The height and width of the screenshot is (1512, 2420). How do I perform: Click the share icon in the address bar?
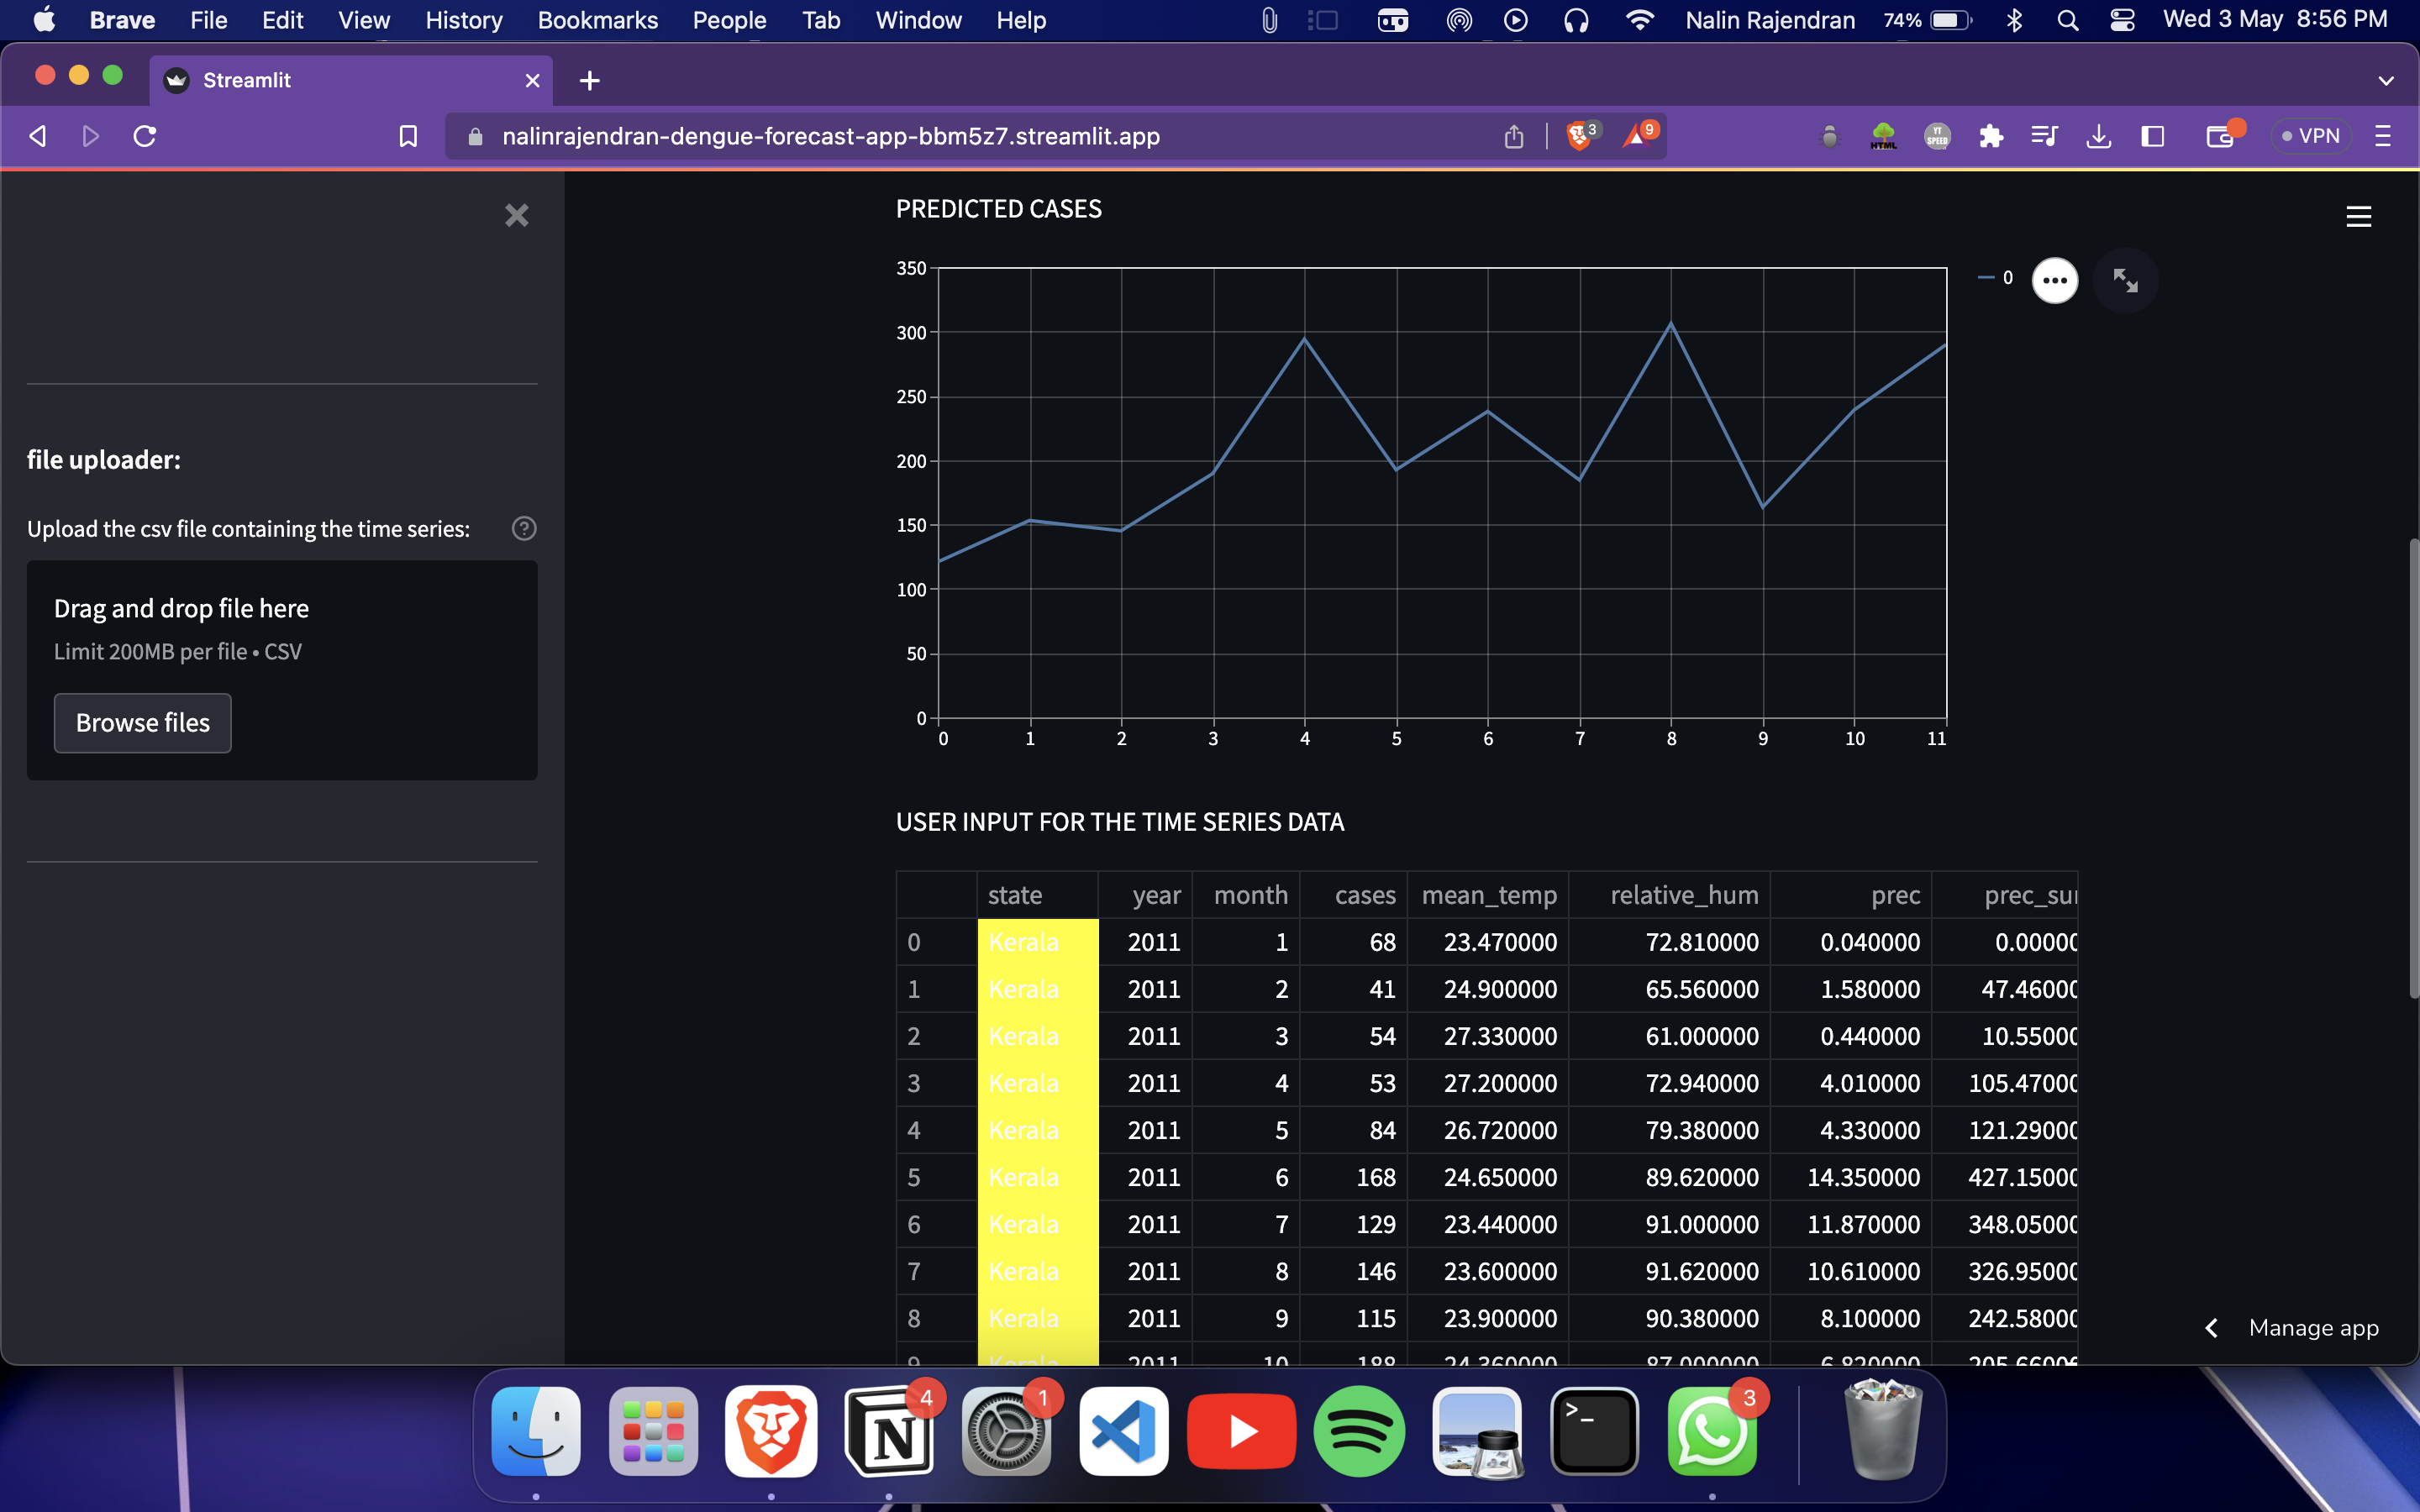tap(1513, 136)
